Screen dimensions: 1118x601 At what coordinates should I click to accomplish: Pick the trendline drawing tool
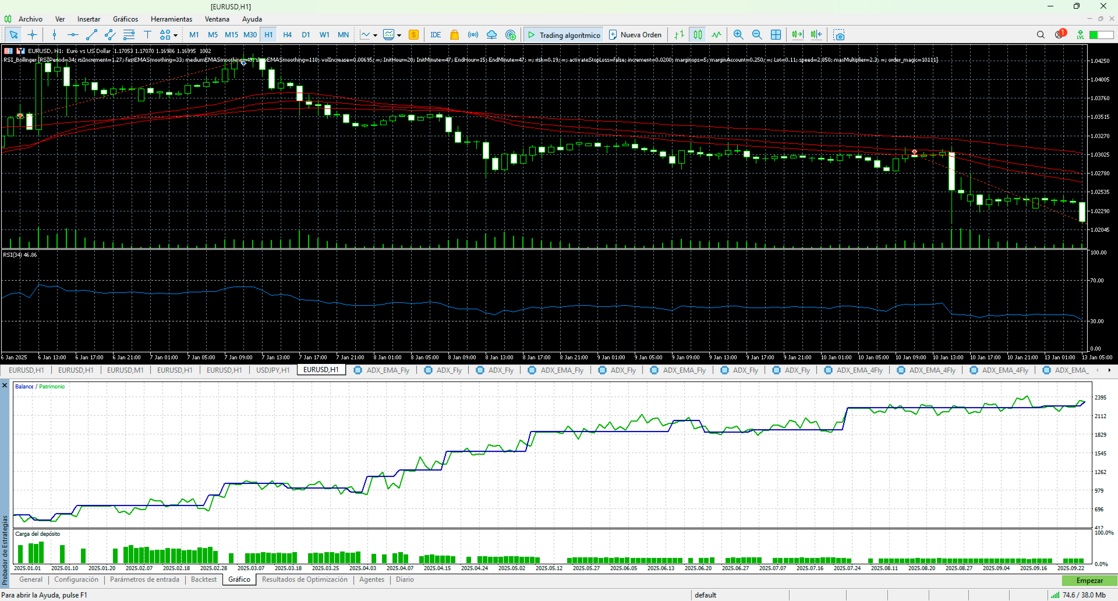click(91, 35)
